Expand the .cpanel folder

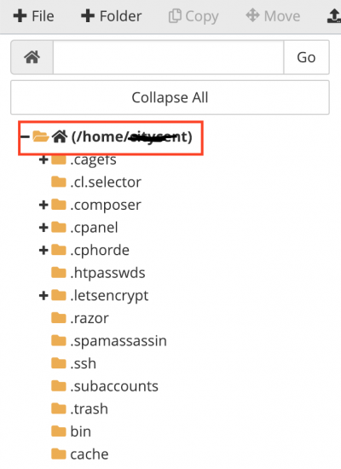pyautogui.click(x=43, y=228)
